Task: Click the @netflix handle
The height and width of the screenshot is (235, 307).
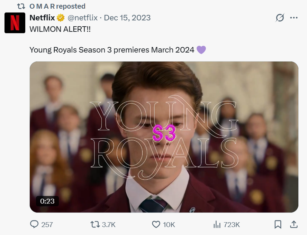Action: (x=82, y=18)
